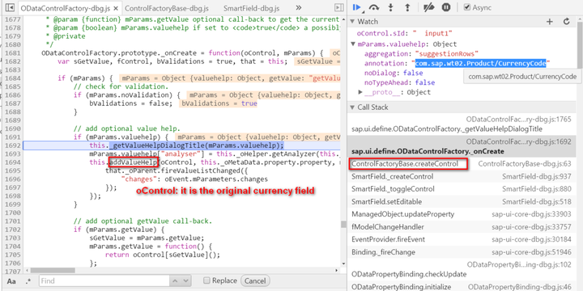Screen dimensions: 583x291
Task: Enable the Replace checkbox
Action: 207,280
